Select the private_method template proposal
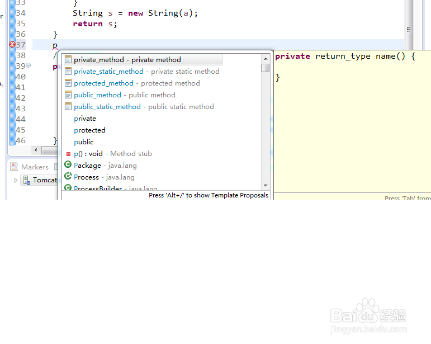 point(143,60)
